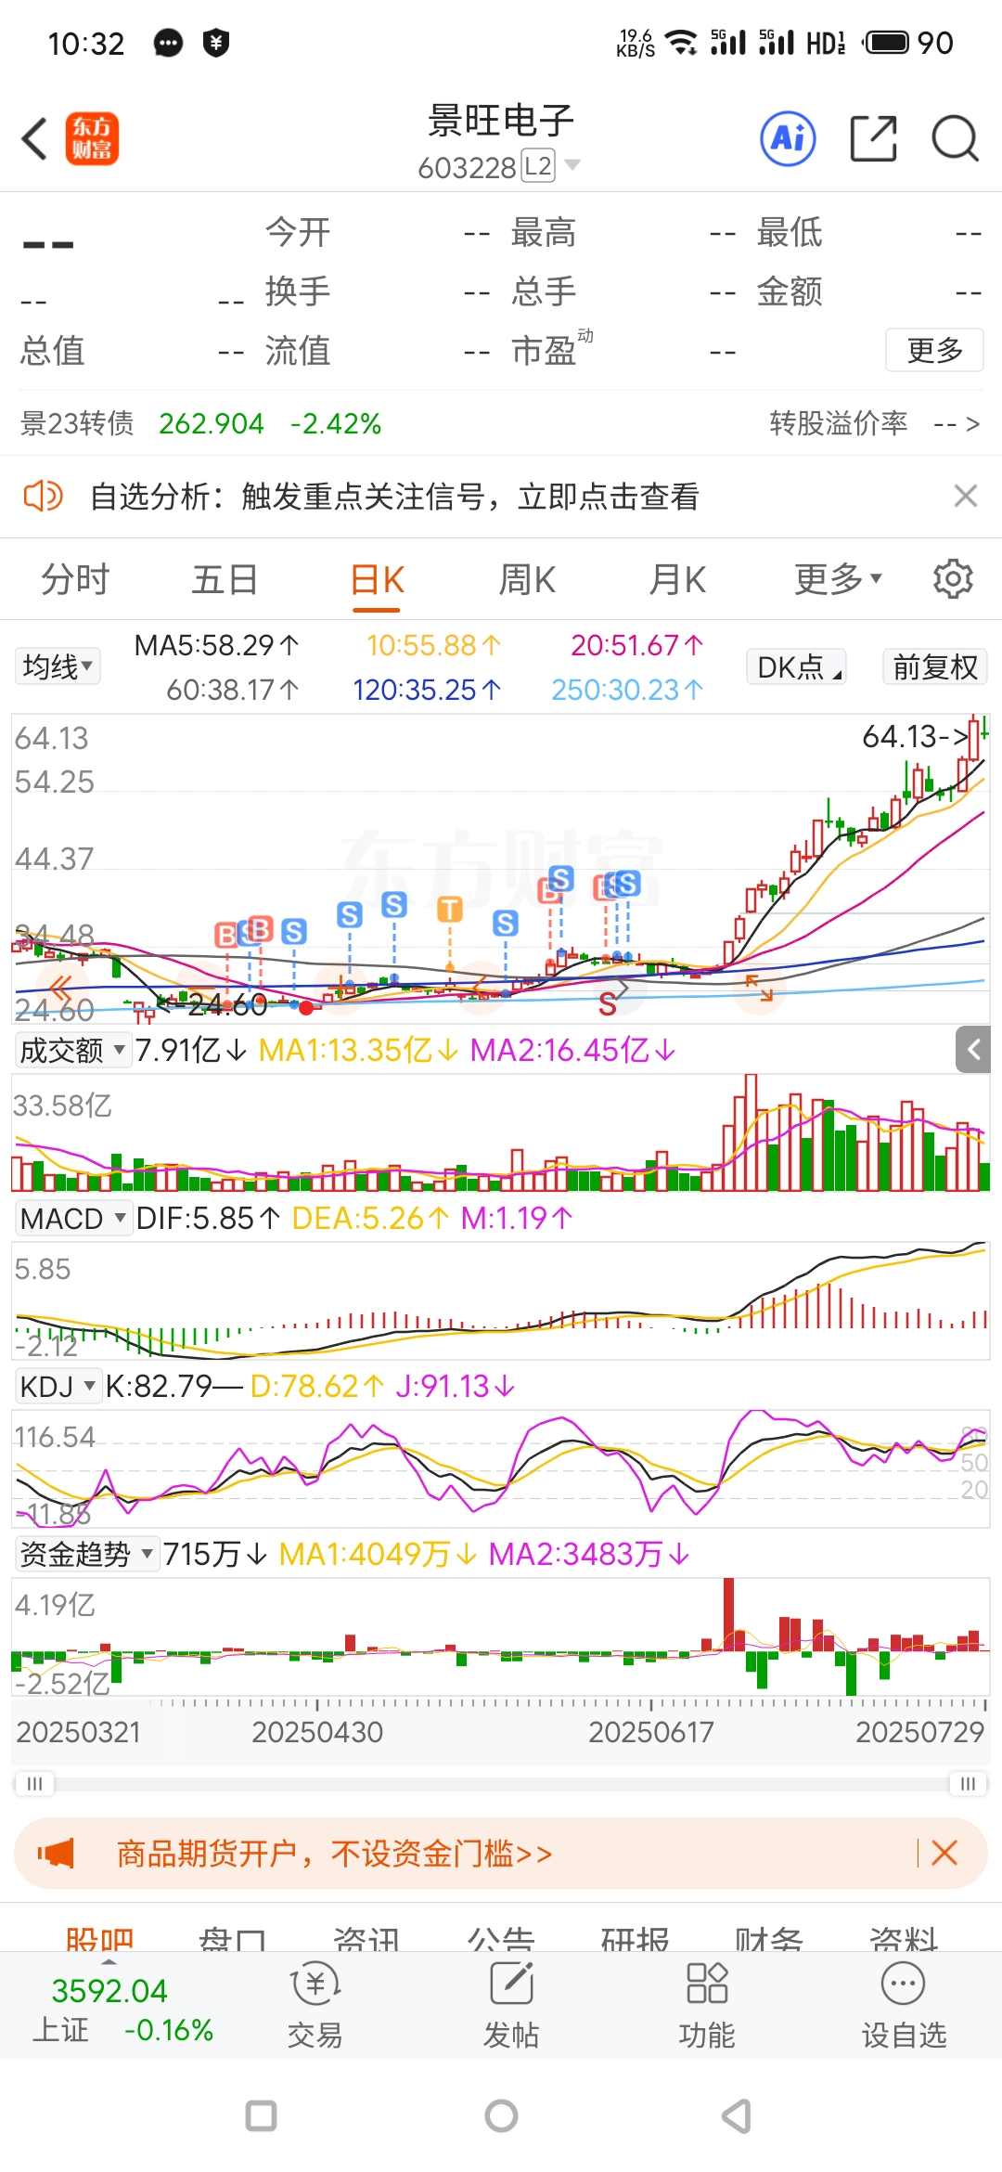
Task: Tap the megaphone icon in futures banner
Action: [x=56, y=1854]
